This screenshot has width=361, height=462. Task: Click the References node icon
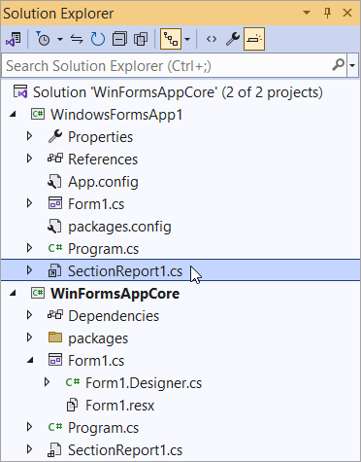(55, 159)
